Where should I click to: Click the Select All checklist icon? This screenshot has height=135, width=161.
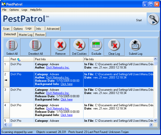click(12, 45)
